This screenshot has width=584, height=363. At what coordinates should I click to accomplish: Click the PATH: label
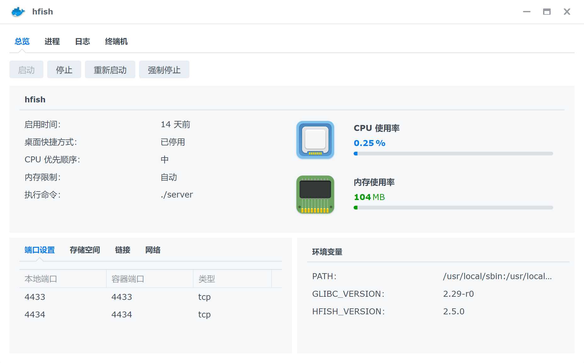[x=324, y=276]
